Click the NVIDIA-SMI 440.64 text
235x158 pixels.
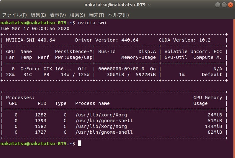30,40
